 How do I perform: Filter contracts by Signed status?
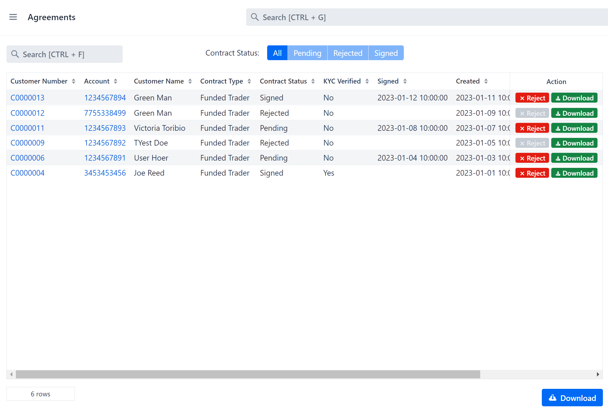click(386, 53)
